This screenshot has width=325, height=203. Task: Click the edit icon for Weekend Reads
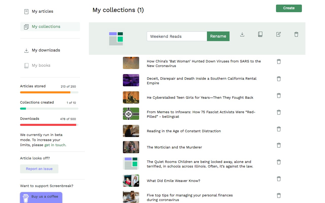click(279, 34)
